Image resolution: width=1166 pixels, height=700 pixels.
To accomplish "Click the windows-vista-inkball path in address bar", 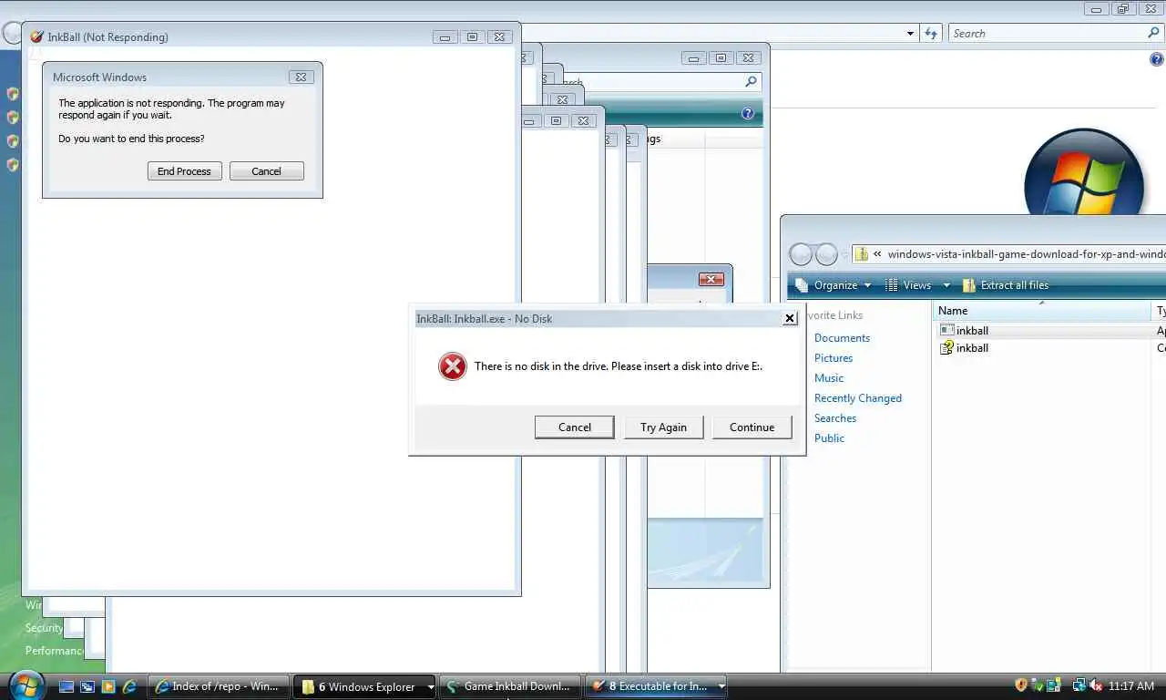I will (1026, 254).
